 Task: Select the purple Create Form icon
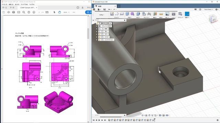pos(132,14)
